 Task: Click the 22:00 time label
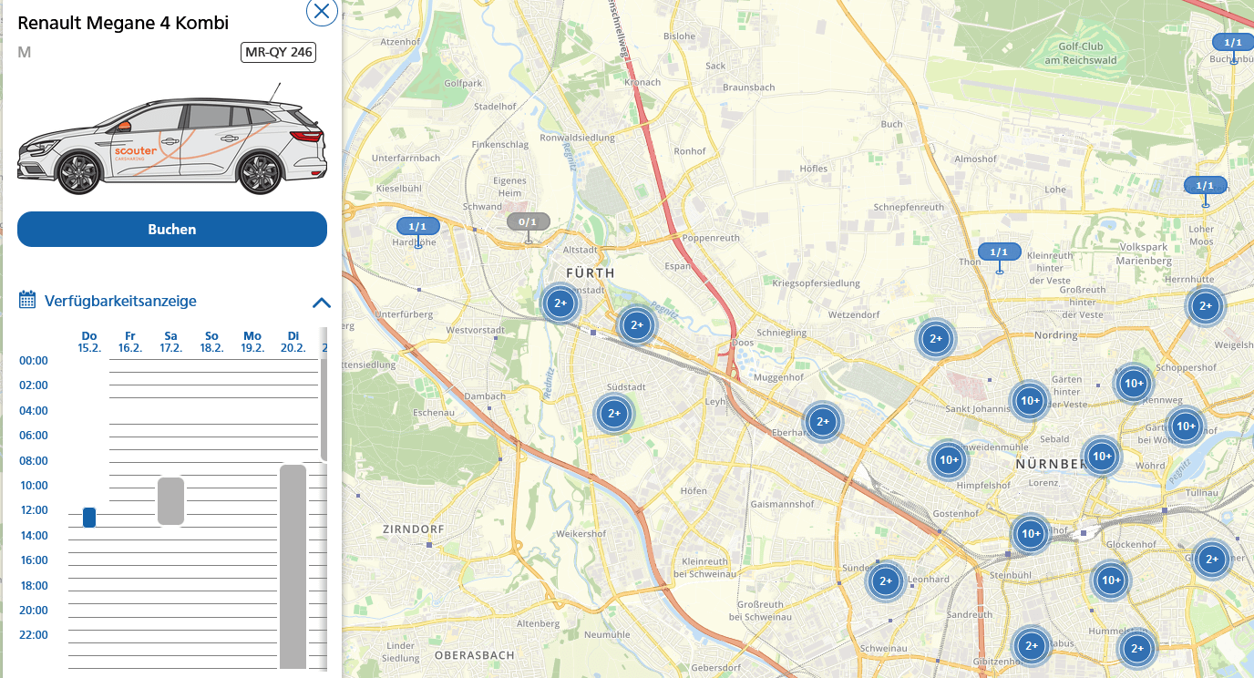tap(34, 635)
